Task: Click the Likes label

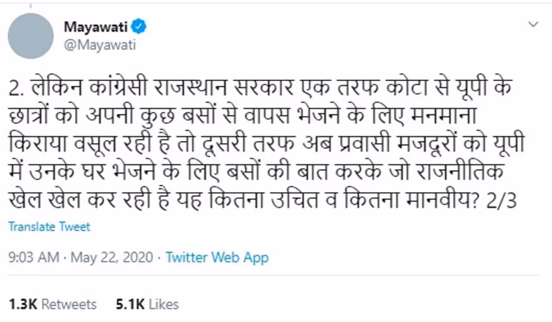Action: [x=163, y=304]
